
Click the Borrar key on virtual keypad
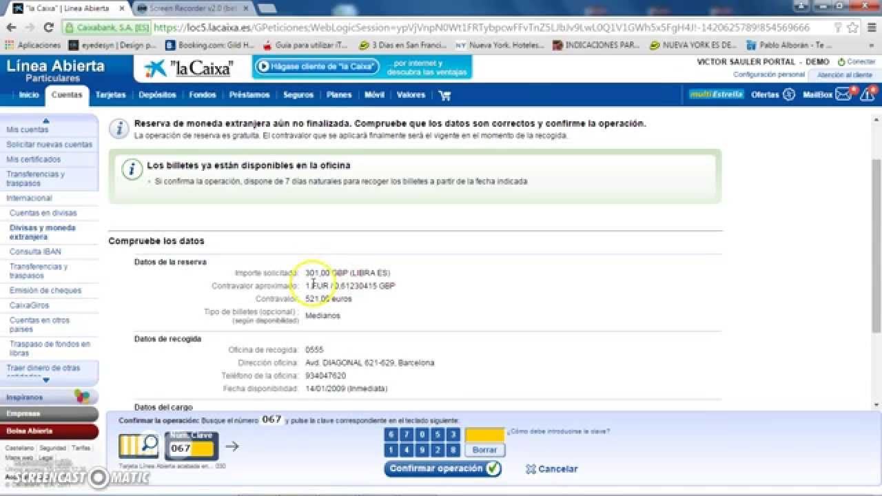coord(484,450)
